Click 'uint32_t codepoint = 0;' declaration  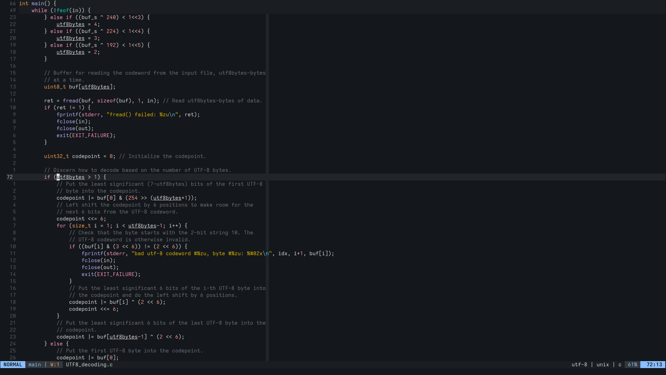[x=80, y=156]
